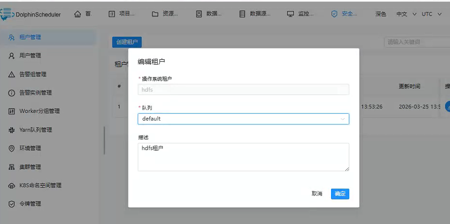Screen dimensions: 450x224
Task: Expand the queue select chevron arrow
Action: (x=342, y=119)
